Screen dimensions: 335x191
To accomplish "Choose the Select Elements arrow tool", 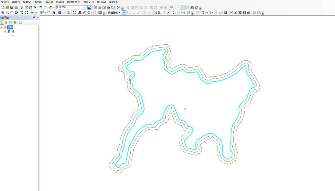I will coord(54,12).
